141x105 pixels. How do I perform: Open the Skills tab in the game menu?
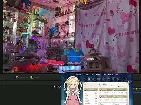click(x=103, y=79)
